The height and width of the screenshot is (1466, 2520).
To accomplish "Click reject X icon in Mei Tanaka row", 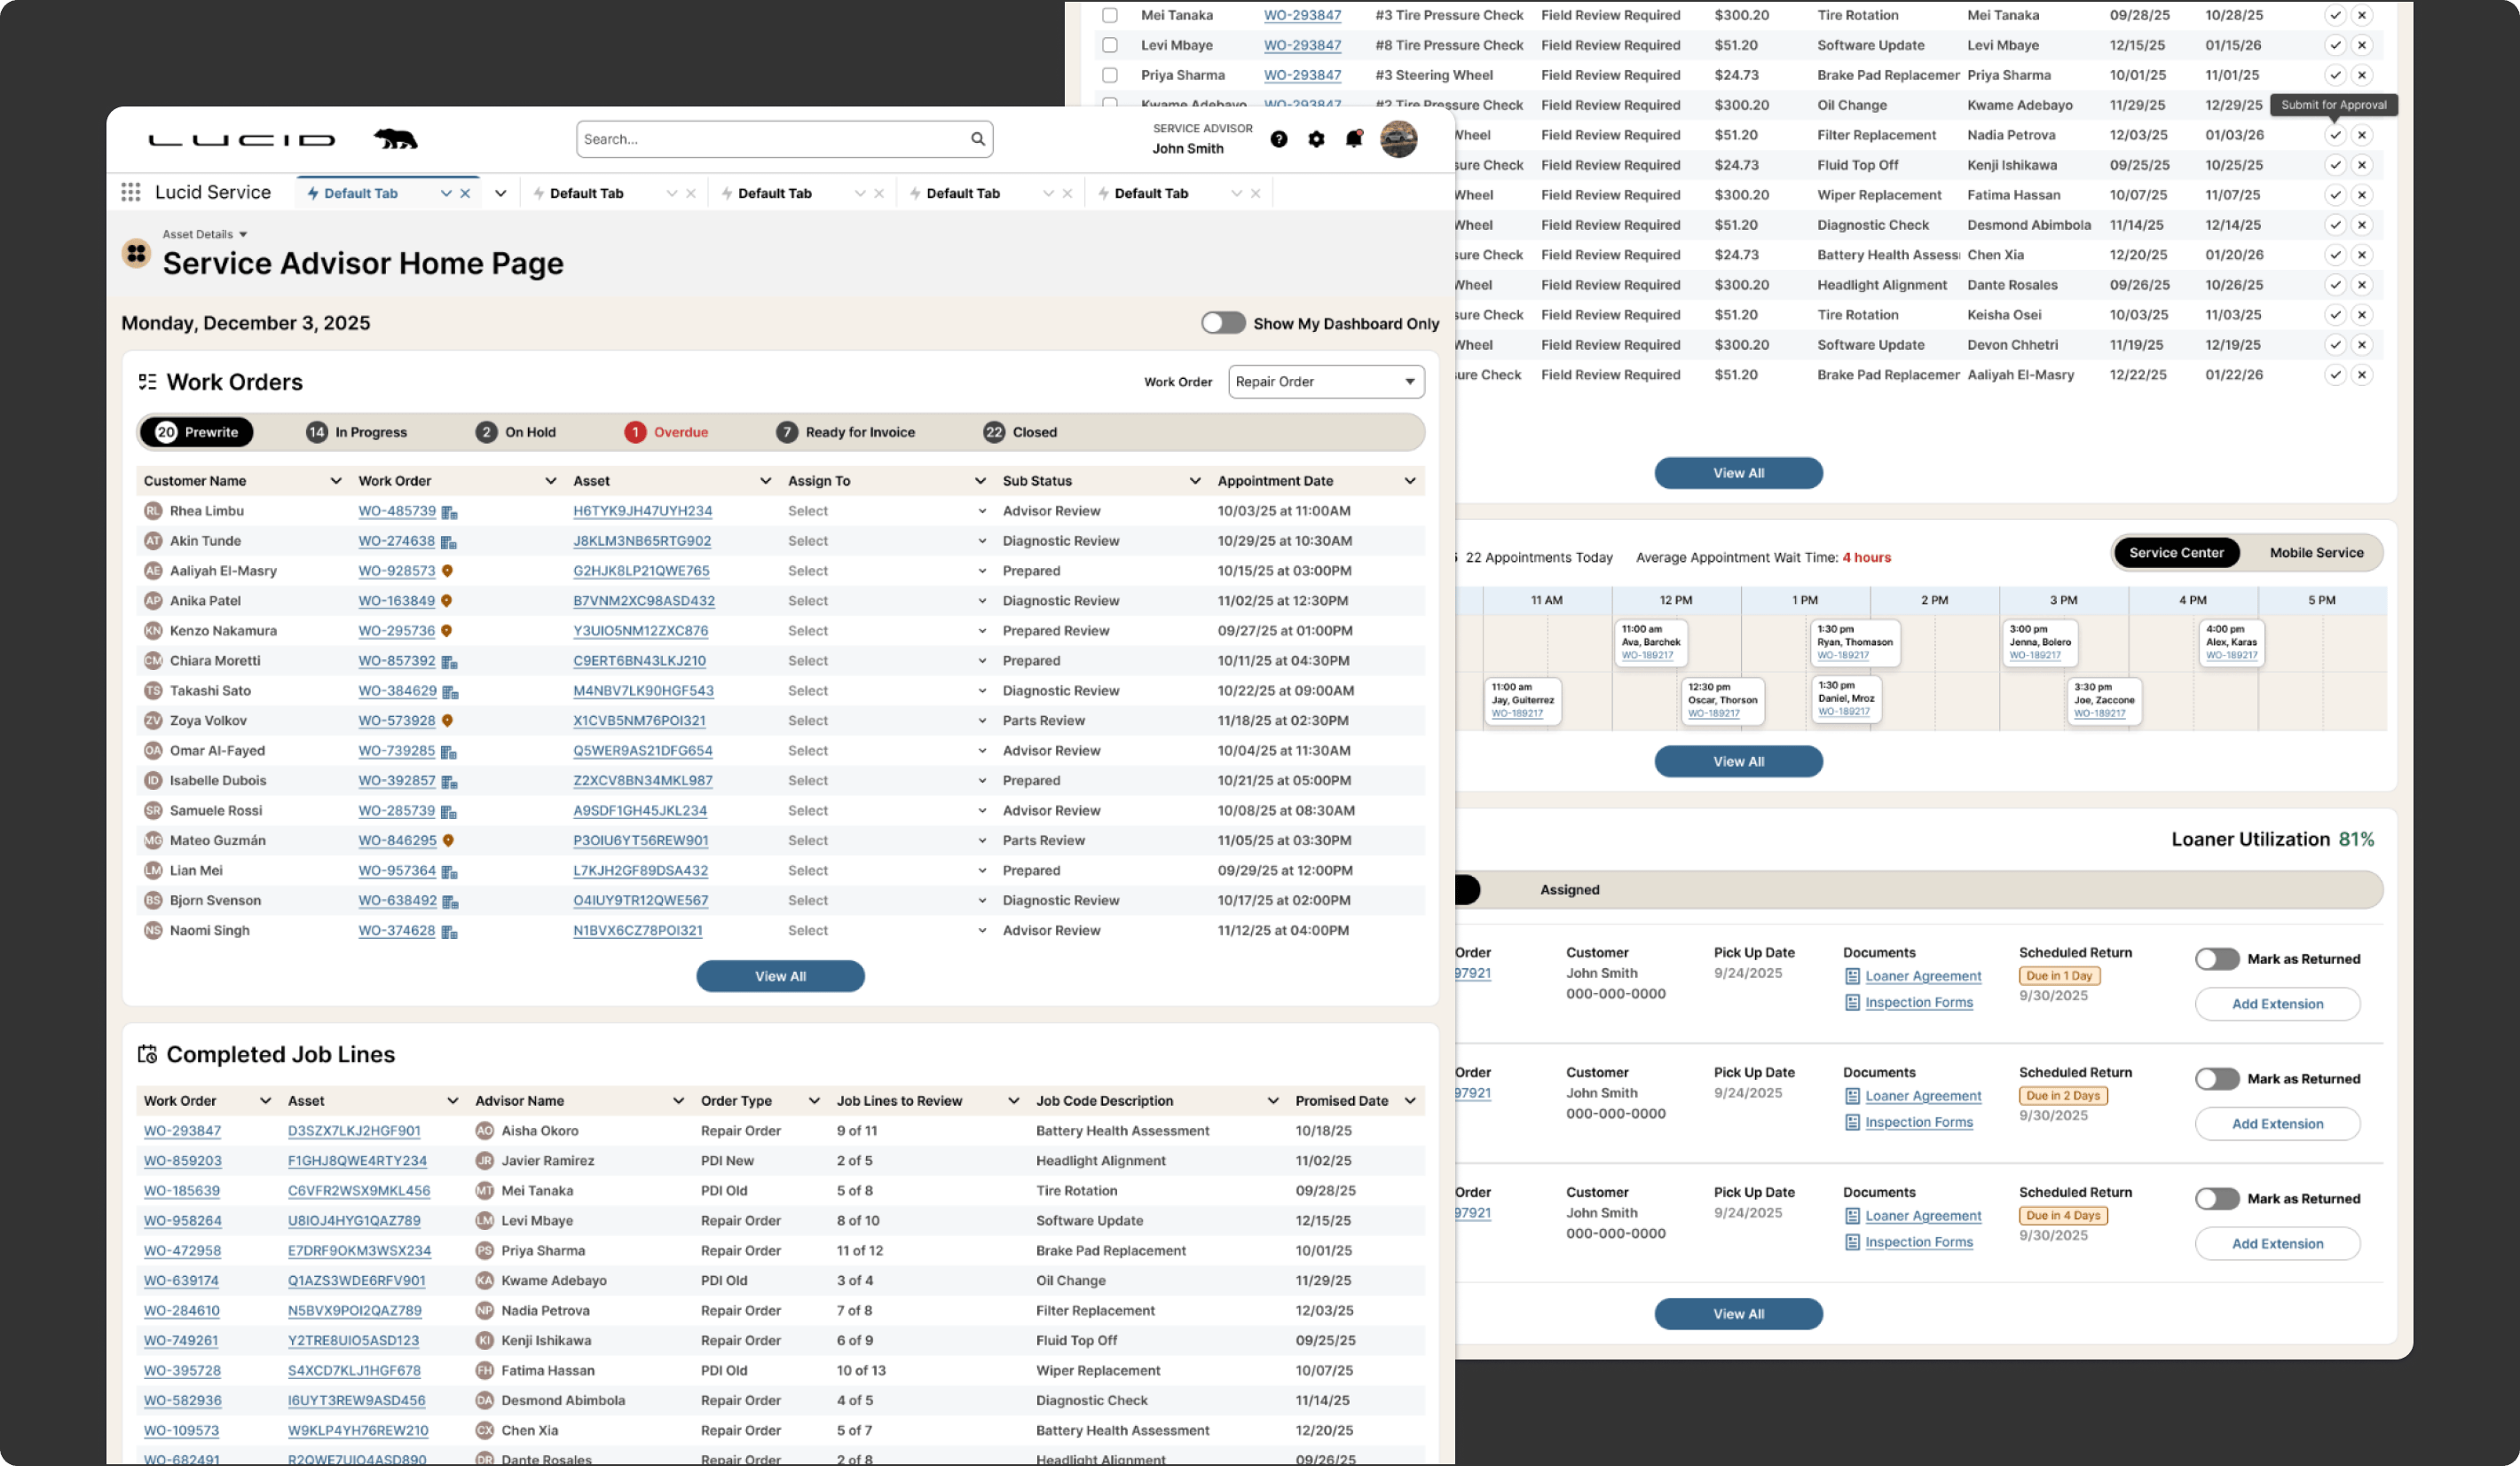I will point(2361,15).
